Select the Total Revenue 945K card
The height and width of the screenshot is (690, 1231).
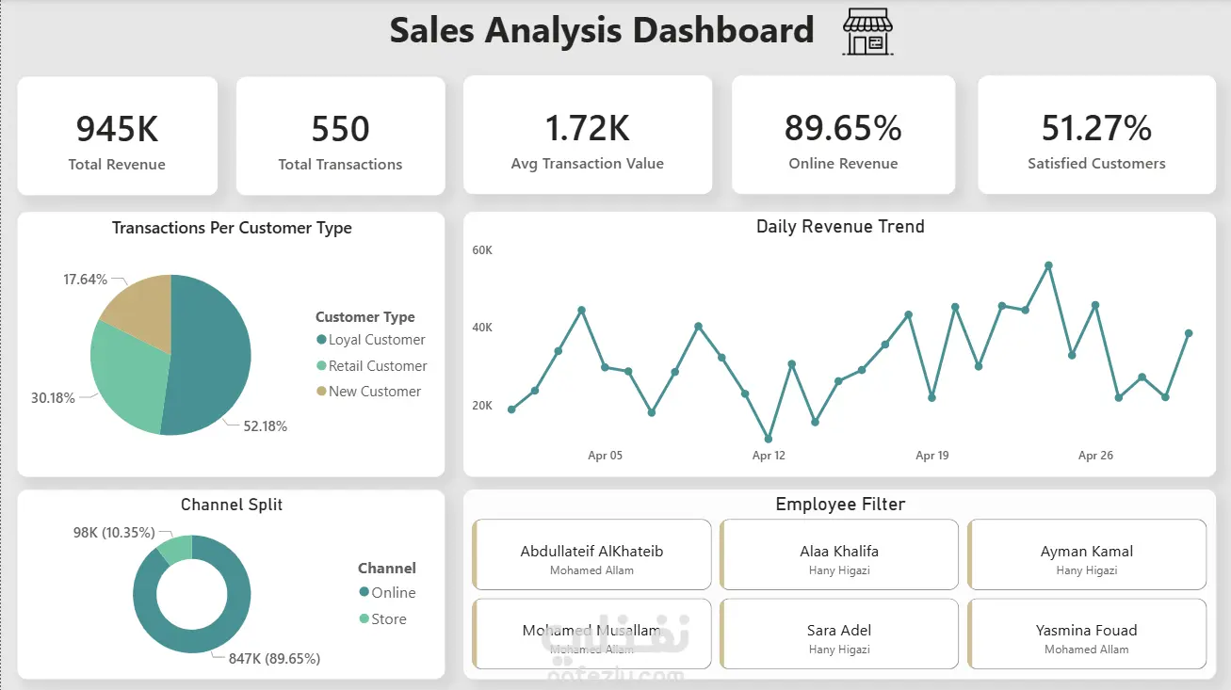pos(118,136)
